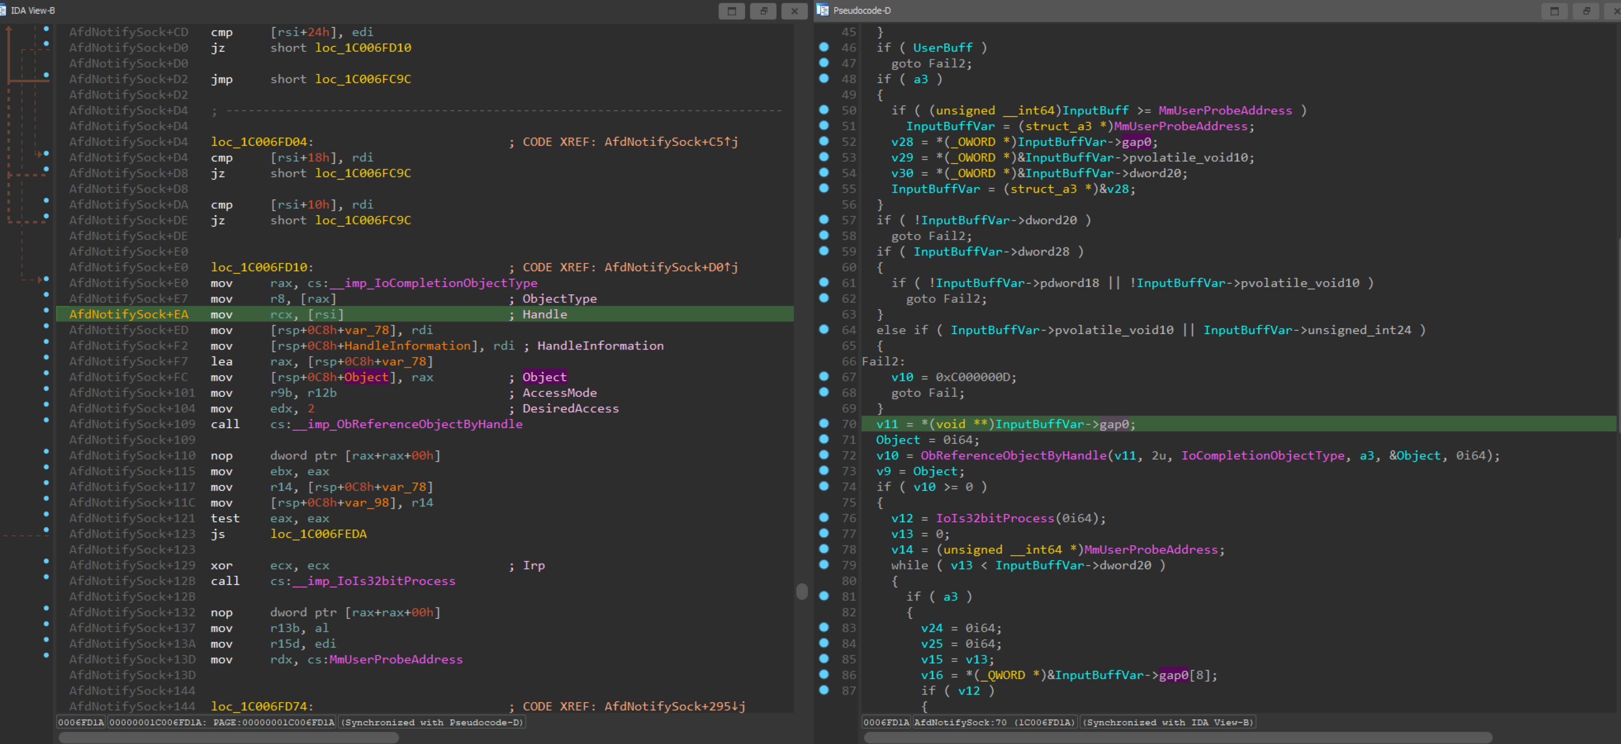1621x744 pixels.
Task: Click the AfdNotifySock:70 status bar field
Action: (994, 722)
